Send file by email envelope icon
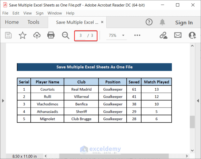The height and width of the screenshot is (159, 201). (x=178, y=35)
